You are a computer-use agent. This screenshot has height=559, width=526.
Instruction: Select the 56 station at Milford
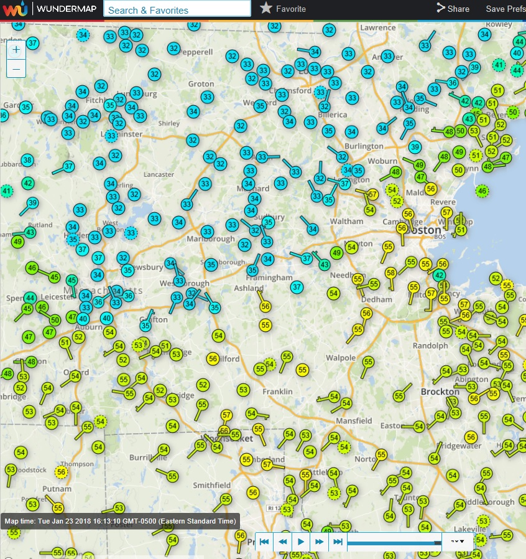click(213, 359)
